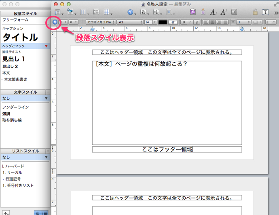The width and height of the screenshot is (279, 215).
Task: Open the font family dropdown ヒラギノ角ゴ Pro
Action: pyautogui.click(x=100, y=22)
